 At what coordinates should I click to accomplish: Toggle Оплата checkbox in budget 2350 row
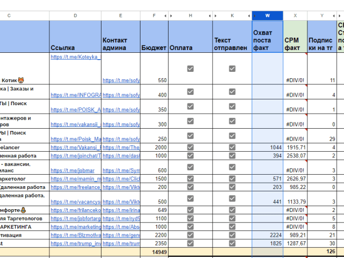190,244
